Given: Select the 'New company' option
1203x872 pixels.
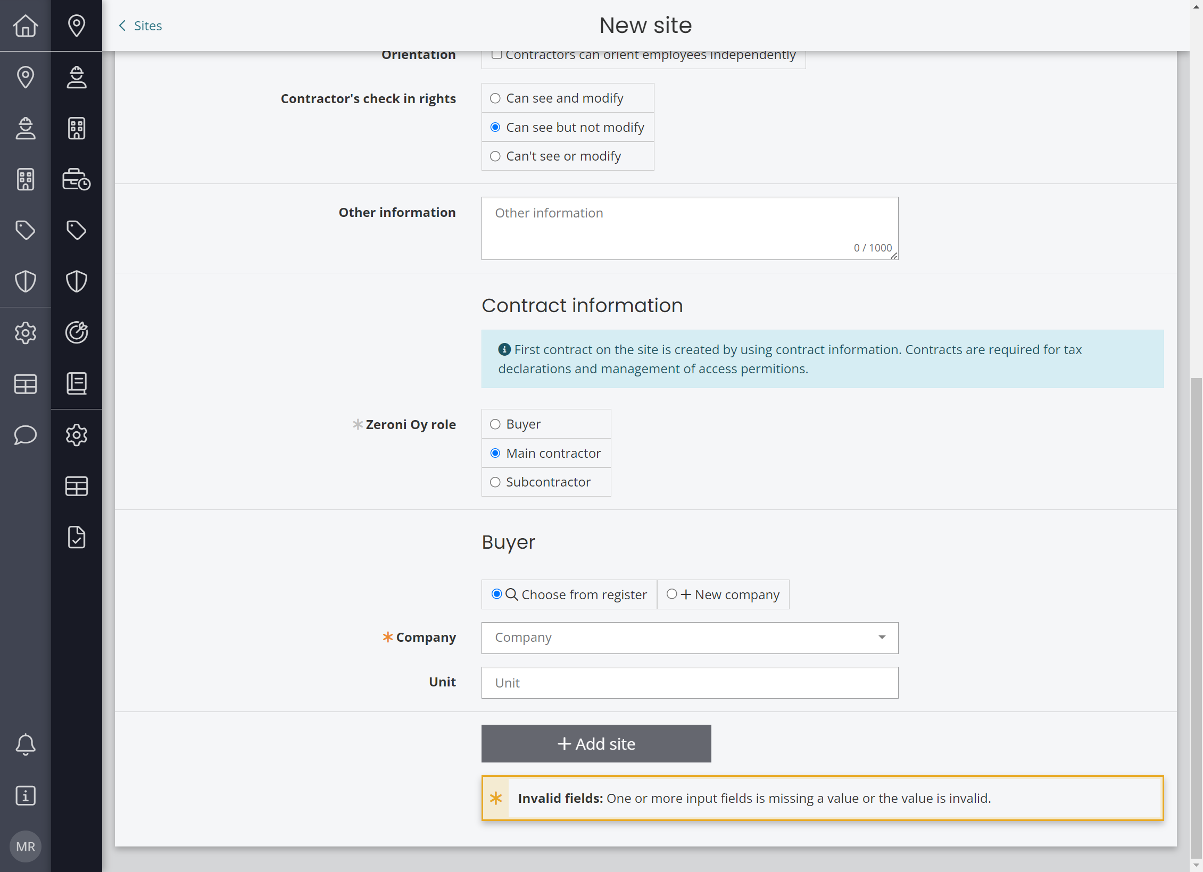Looking at the screenshot, I should (x=723, y=594).
